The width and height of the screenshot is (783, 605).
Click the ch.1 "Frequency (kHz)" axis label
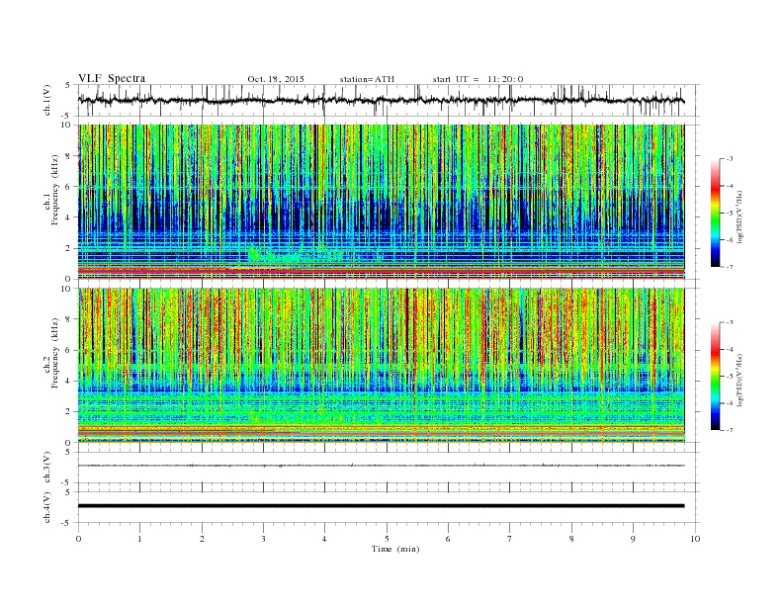coord(55,190)
